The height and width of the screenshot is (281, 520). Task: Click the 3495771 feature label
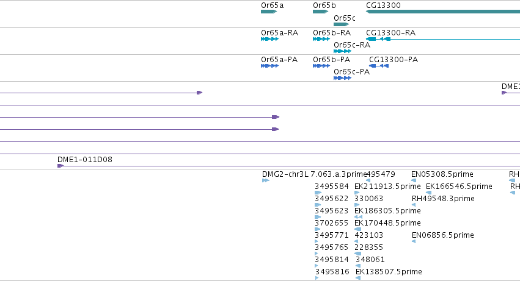(332, 235)
